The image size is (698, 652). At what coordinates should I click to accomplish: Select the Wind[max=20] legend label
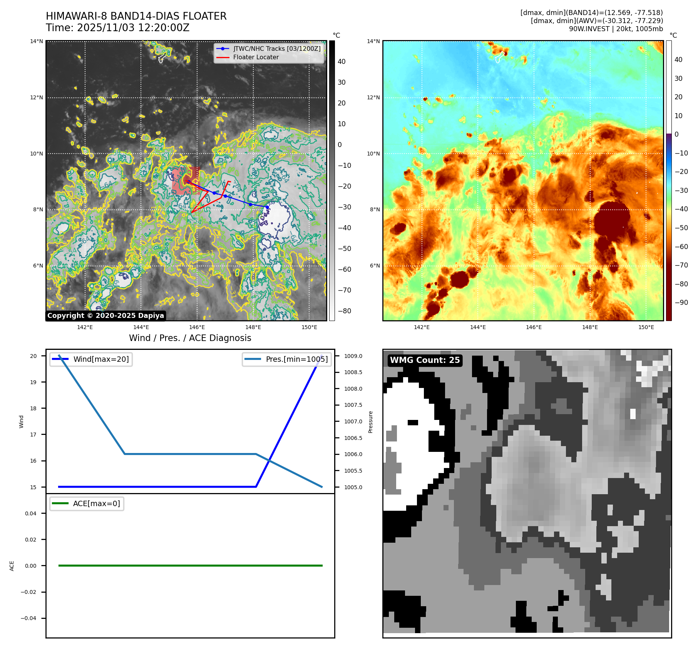[101, 359]
